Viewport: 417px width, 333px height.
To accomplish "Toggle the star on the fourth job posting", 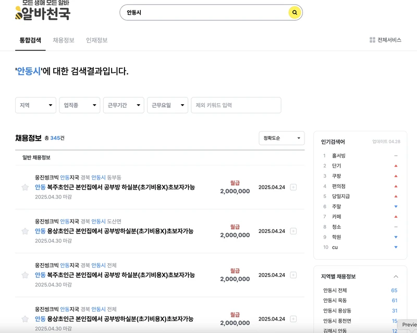I will [25, 319].
